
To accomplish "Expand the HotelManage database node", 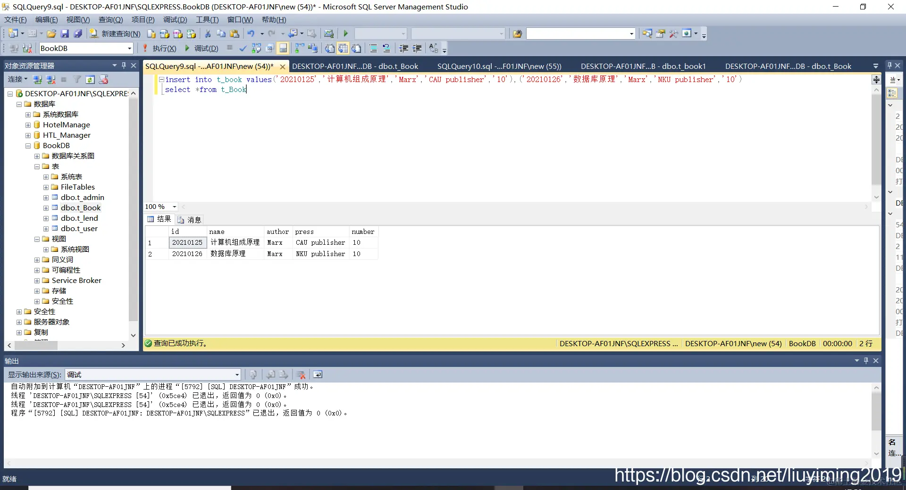I will click(28, 125).
